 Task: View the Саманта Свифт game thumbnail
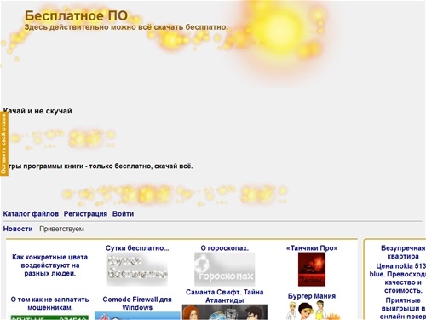pyautogui.click(x=224, y=312)
